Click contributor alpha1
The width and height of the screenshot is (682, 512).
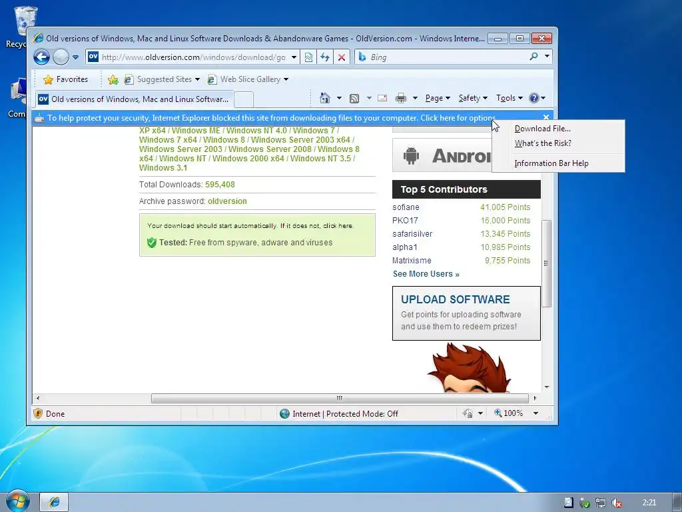coord(404,247)
